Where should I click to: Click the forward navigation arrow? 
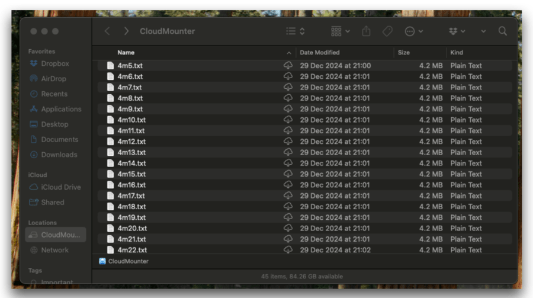126,31
